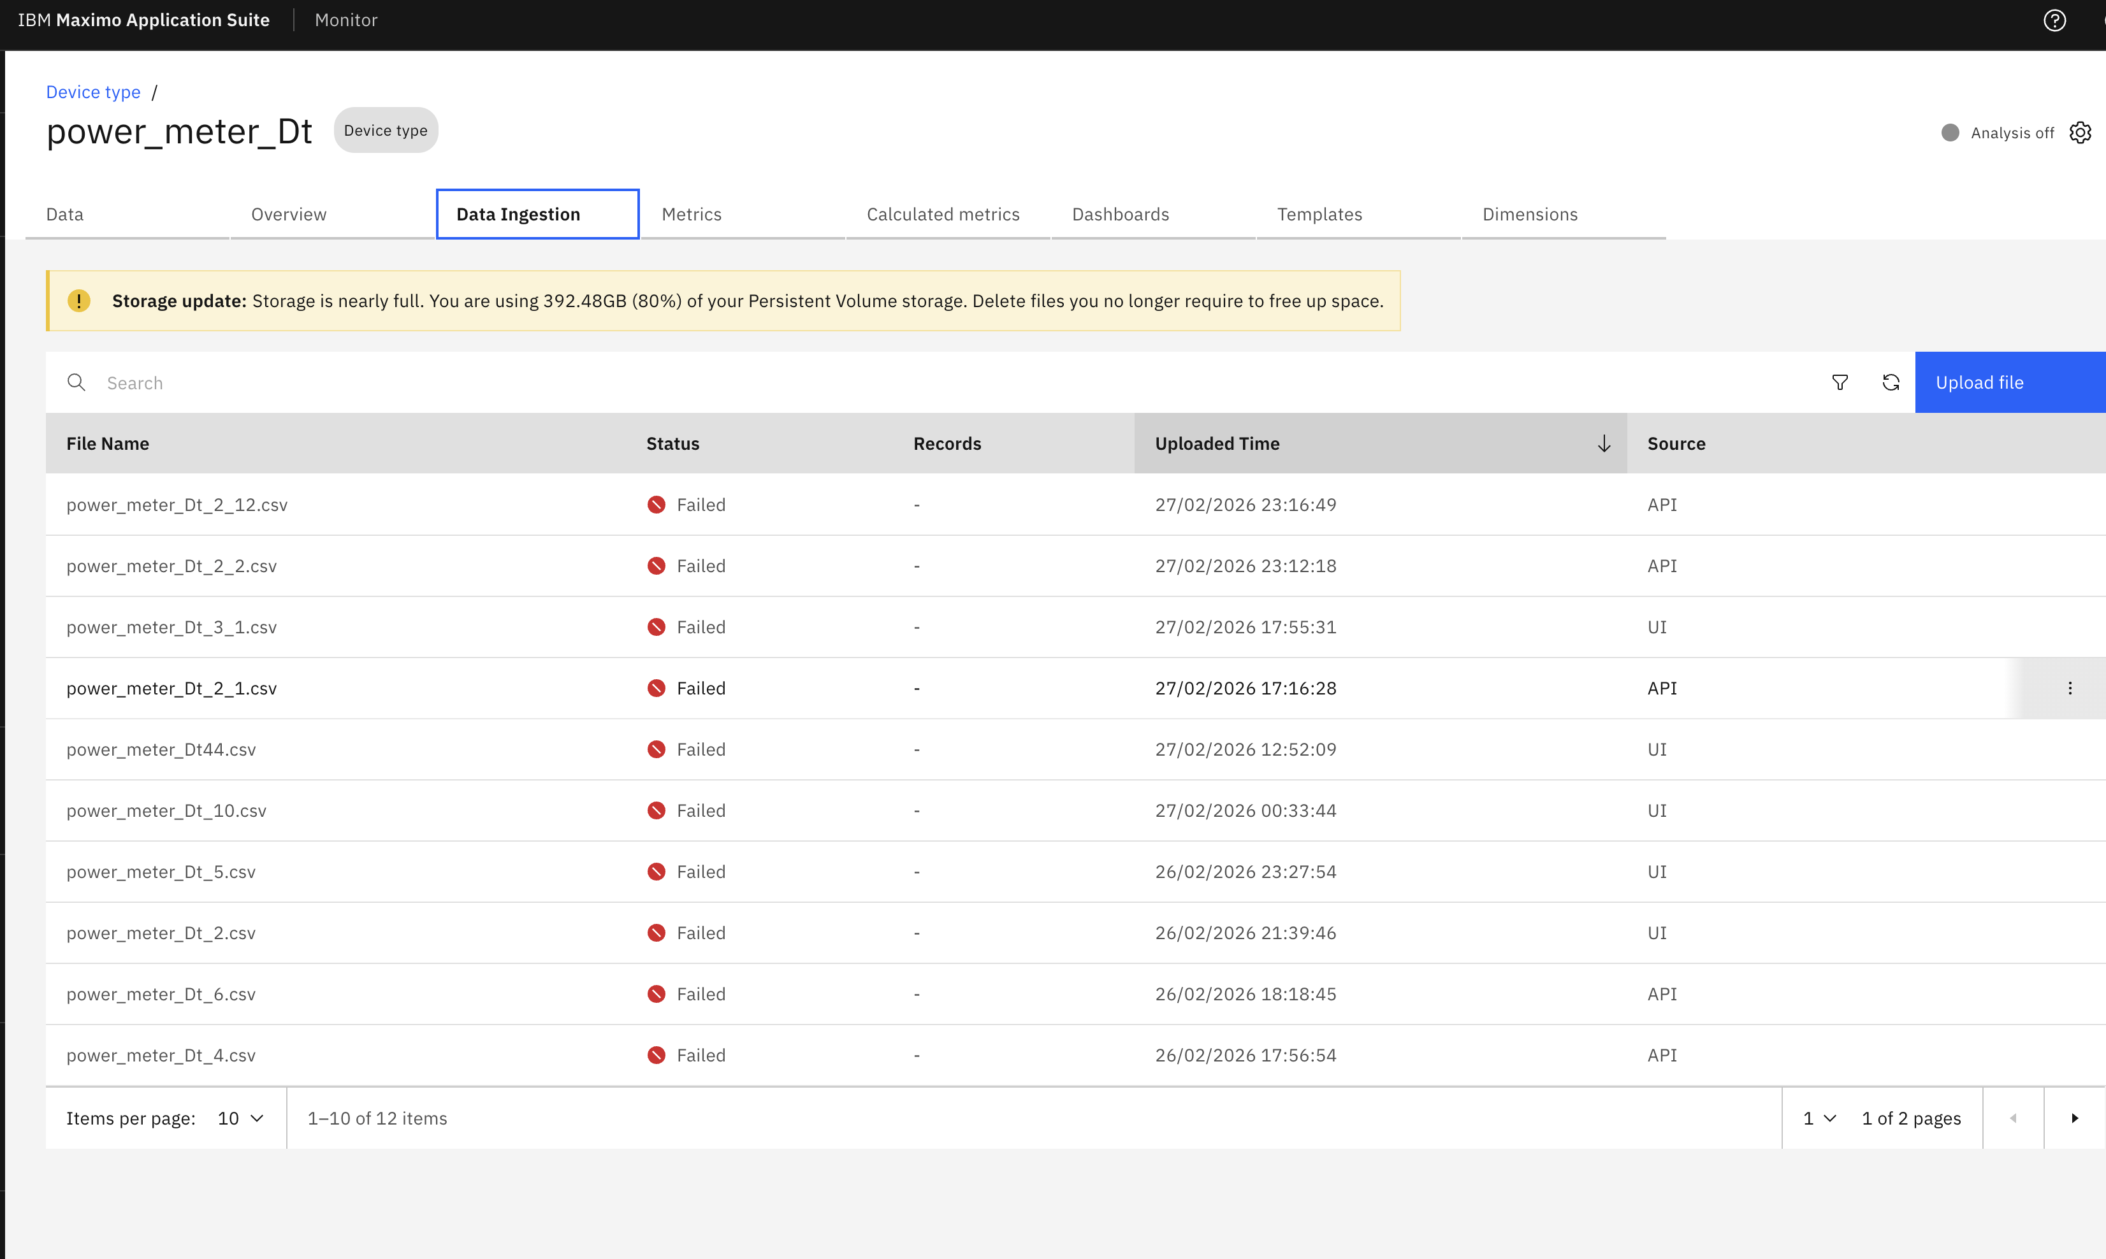Toggle sort arrow on Uploaded Time column
The image size is (2106, 1259).
(x=1604, y=443)
